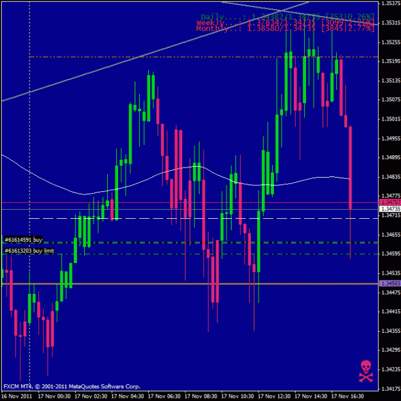
Task: Click the 1.35375 price scale value
Action: click(x=391, y=3)
